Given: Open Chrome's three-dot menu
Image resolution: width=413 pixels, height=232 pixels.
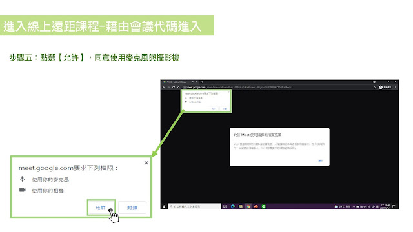Looking at the screenshot, I should [x=396, y=88].
